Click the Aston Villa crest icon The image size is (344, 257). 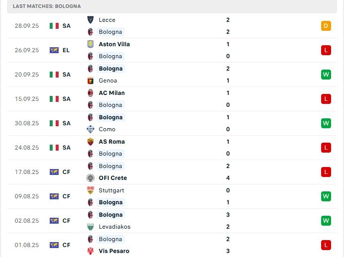click(x=90, y=44)
